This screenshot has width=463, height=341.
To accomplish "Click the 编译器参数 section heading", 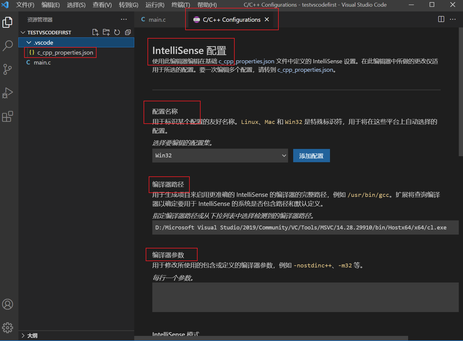I will coord(168,255).
